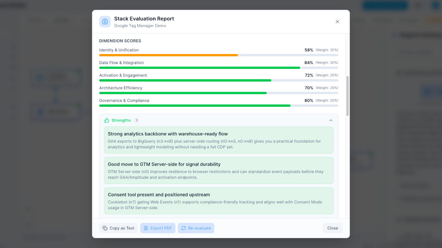Click the Export PDF button
This screenshot has width=442, height=248.
(x=157, y=228)
